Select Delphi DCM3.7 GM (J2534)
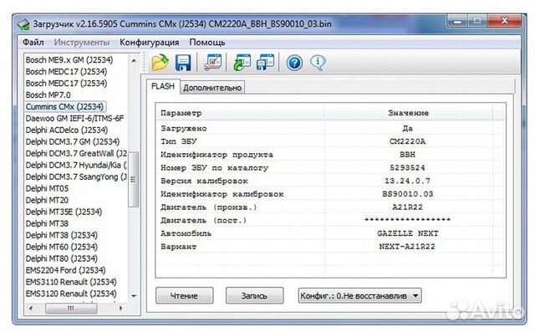535x332 pixels. (73, 141)
